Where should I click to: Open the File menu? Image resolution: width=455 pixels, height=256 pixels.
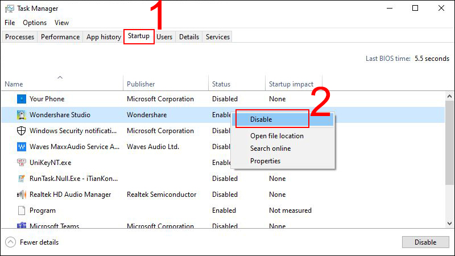[x=10, y=23]
